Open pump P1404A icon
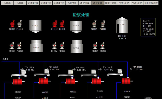162x99 pixels. pos(94,24)
